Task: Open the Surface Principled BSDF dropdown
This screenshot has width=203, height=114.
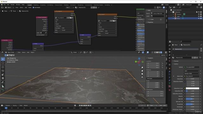Action: tap(192, 67)
